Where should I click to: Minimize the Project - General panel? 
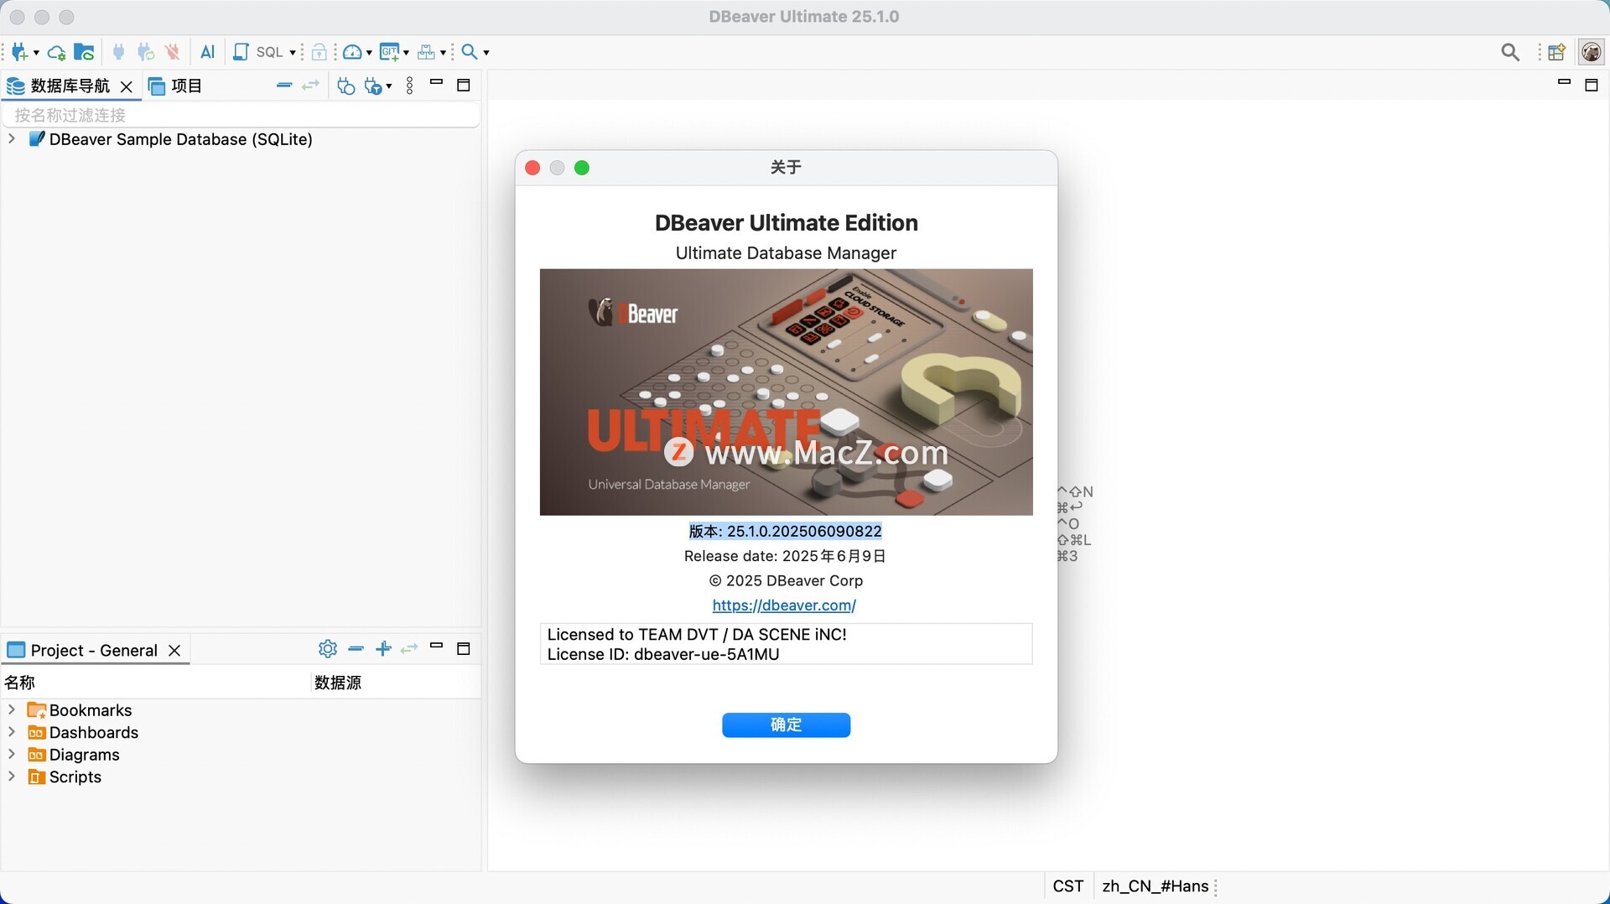coord(436,647)
